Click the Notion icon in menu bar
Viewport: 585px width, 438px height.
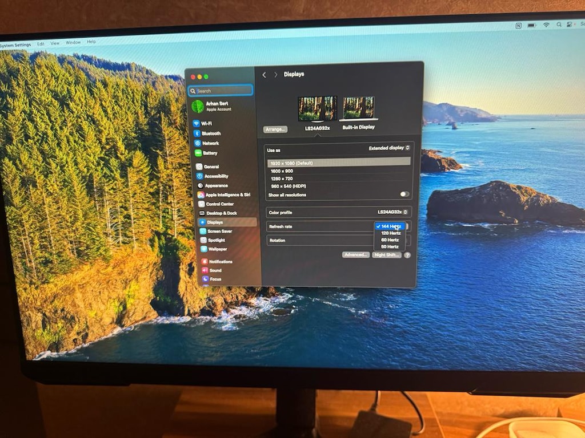519,25
